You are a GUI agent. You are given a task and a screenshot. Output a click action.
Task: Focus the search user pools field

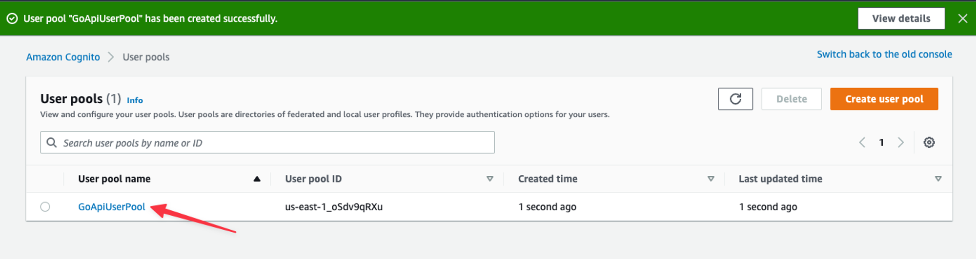tap(267, 143)
